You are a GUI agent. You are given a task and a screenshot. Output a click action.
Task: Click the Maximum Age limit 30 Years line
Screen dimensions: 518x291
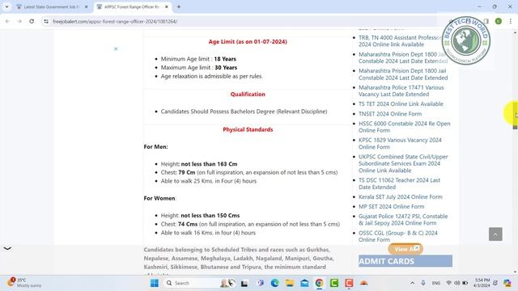199,67
